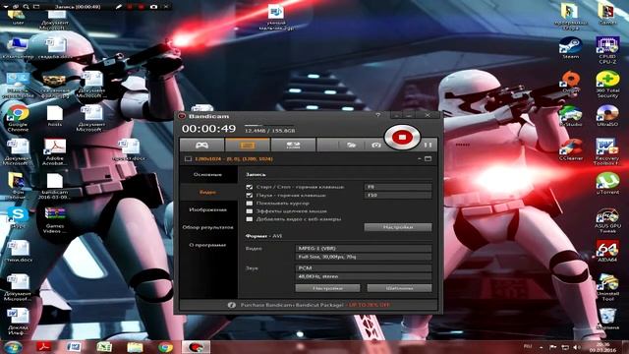629x354 pixels.
Task: Open the Видео settings tab
Action: (207, 193)
